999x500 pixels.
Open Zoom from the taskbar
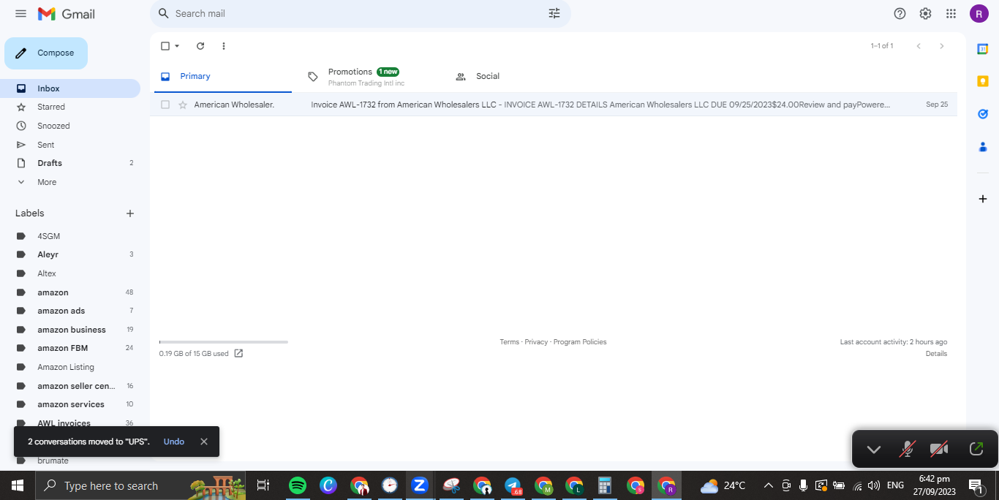(x=420, y=485)
